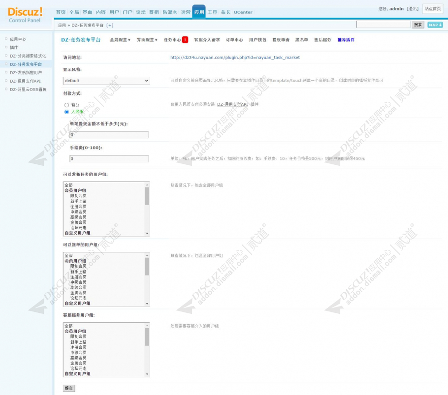Open the UCenter top menu
This screenshot has height=395, width=448.
coord(243,12)
